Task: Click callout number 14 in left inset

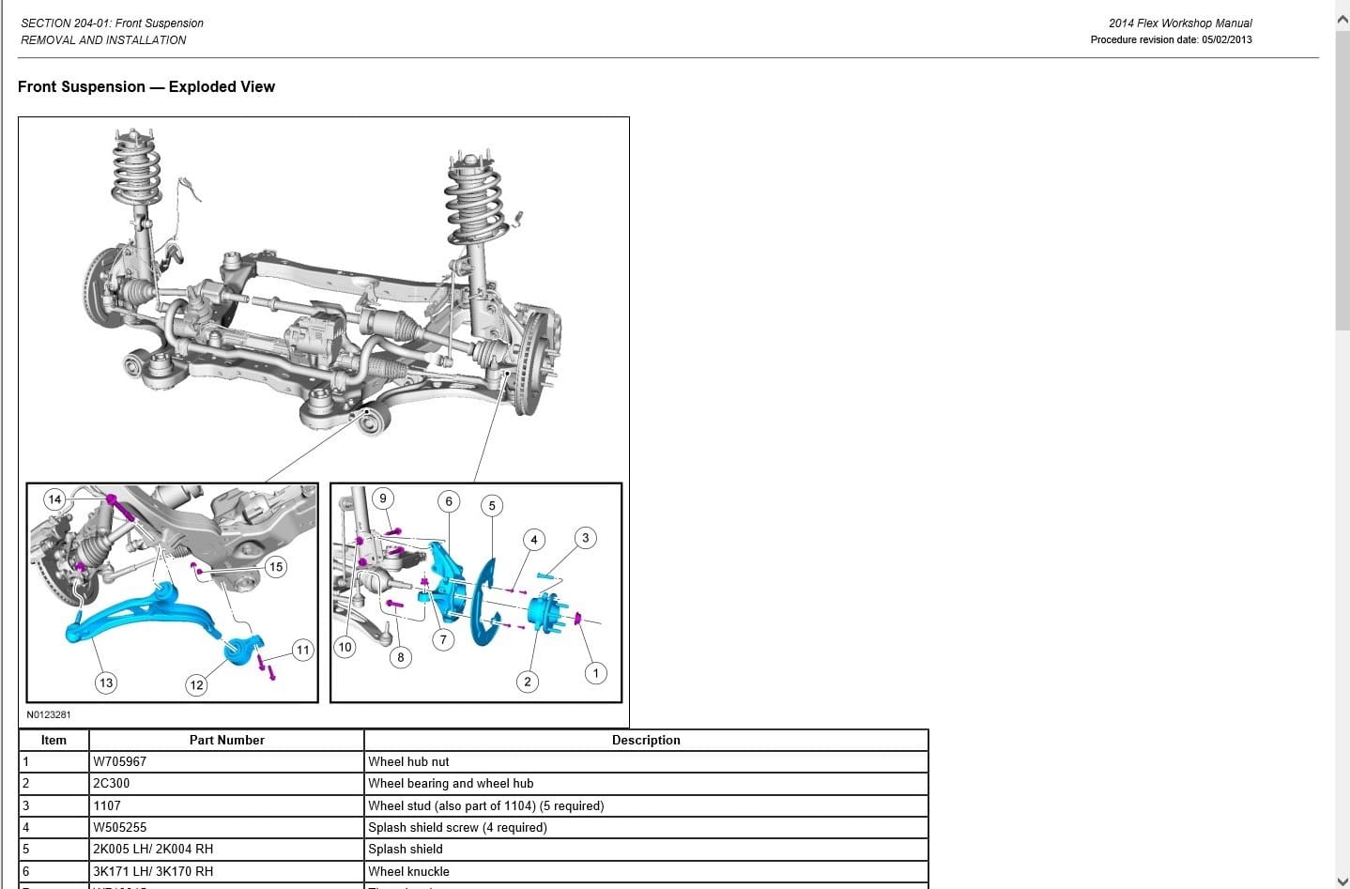Action: tap(54, 499)
